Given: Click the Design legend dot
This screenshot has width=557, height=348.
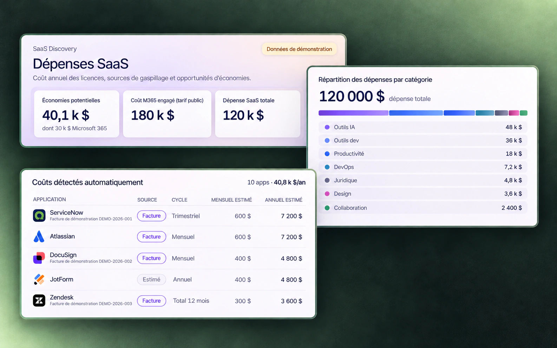Looking at the screenshot, I should click(x=327, y=194).
